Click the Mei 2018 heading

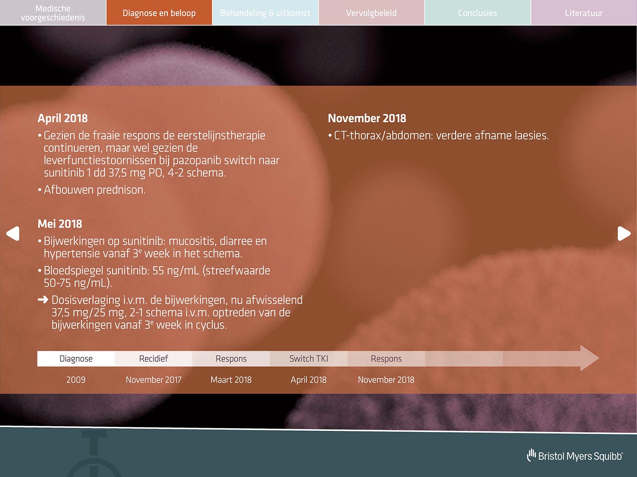[x=60, y=224]
